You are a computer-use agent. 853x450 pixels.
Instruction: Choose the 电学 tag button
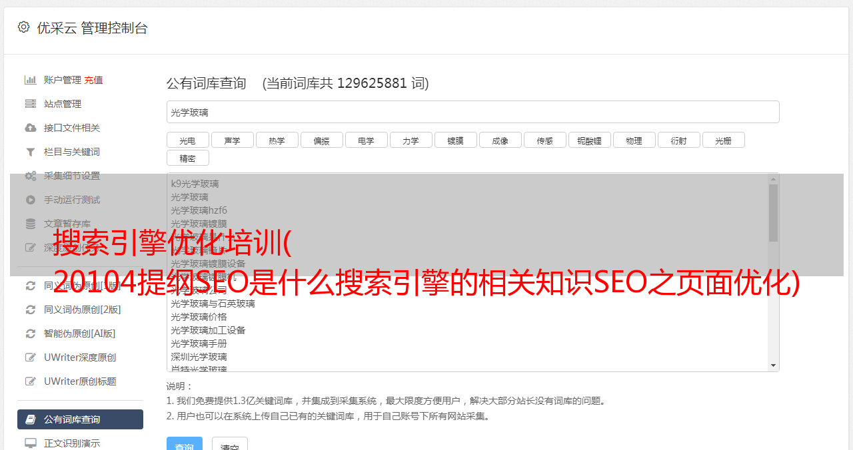coord(366,140)
